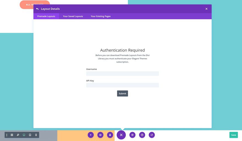This screenshot has width=242, height=141.
Task: Switch to wireframe view mode
Action: pos(12,135)
